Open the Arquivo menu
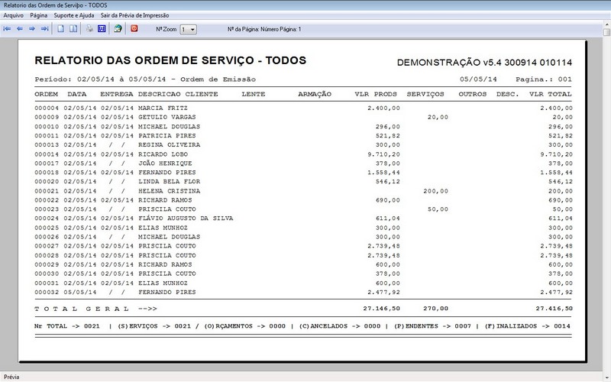Image resolution: width=611 pixels, height=382 pixels. tap(13, 15)
